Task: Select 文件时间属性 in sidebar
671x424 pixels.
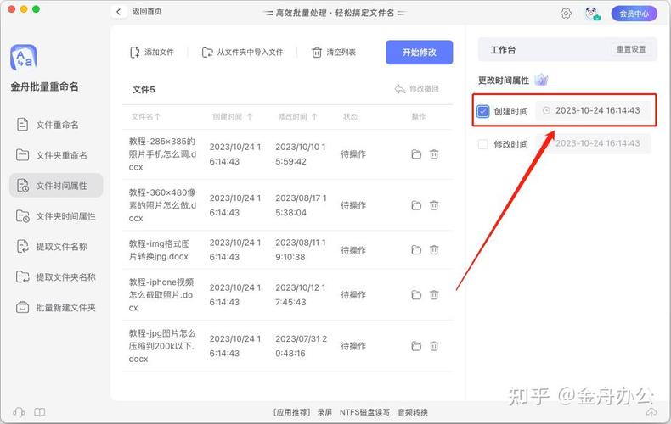Action: (55, 186)
